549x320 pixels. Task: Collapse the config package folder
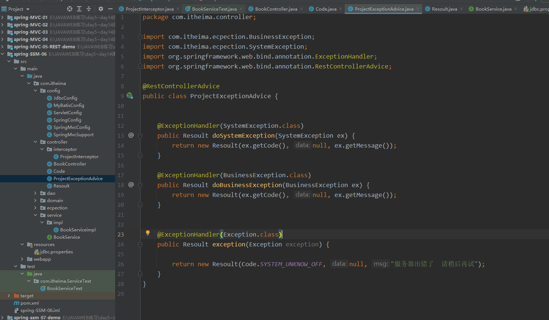[x=36, y=91]
